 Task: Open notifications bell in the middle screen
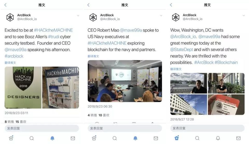(x=135, y=138)
